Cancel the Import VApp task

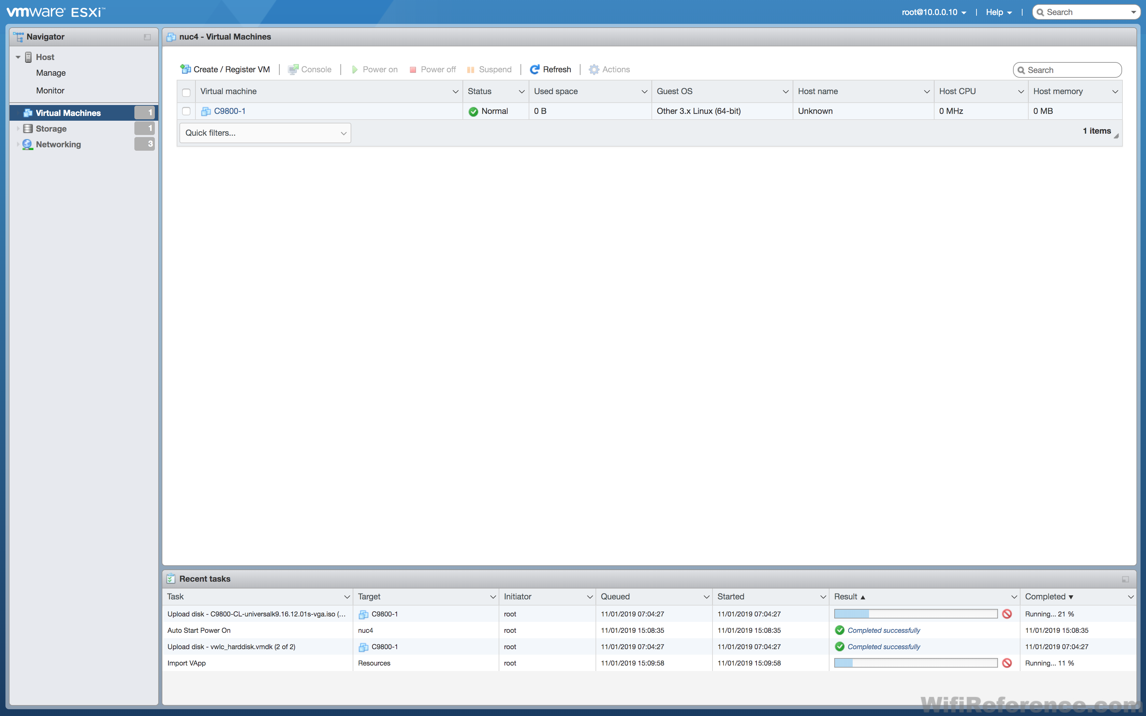point(1007,663)
